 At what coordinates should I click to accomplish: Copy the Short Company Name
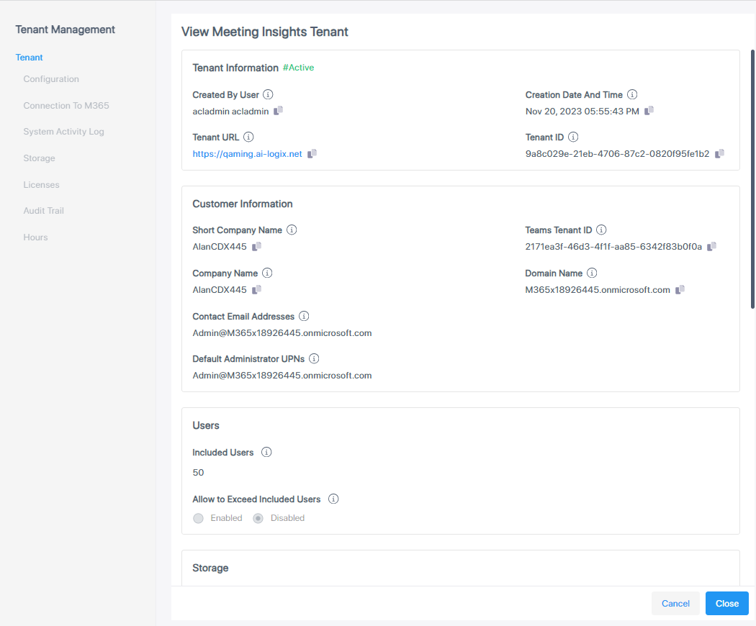[256, 247]
